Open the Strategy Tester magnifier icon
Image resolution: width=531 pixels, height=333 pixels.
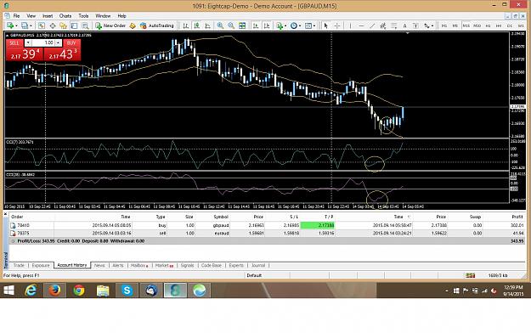click(85, 25)
